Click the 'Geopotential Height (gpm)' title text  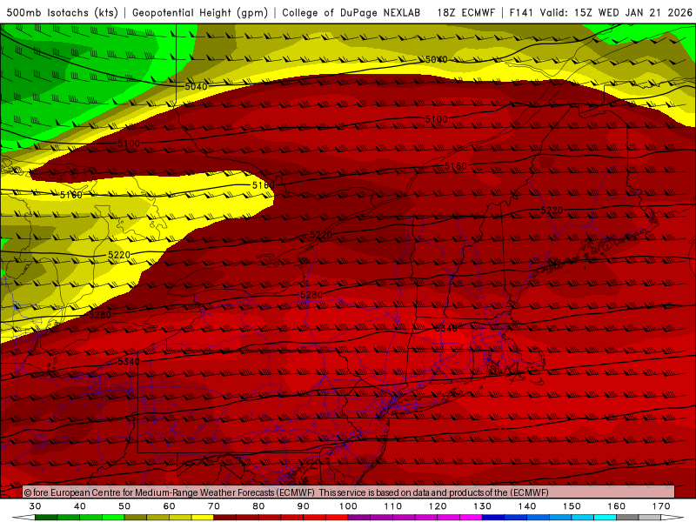pos(200,12)
